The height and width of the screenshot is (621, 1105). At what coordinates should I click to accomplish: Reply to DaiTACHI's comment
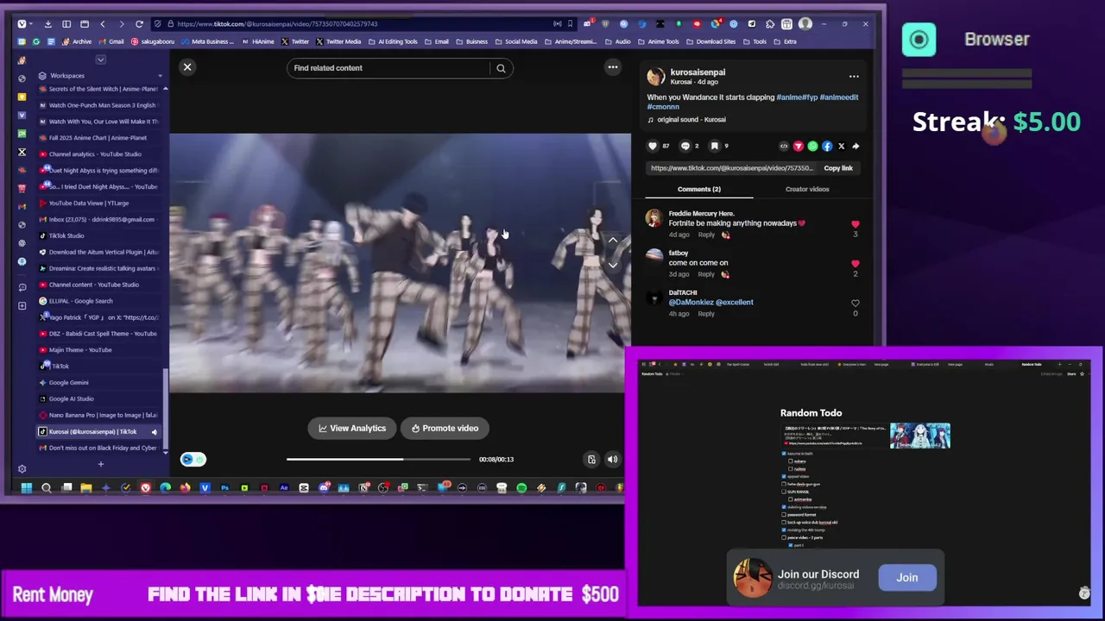click(706, 314)
